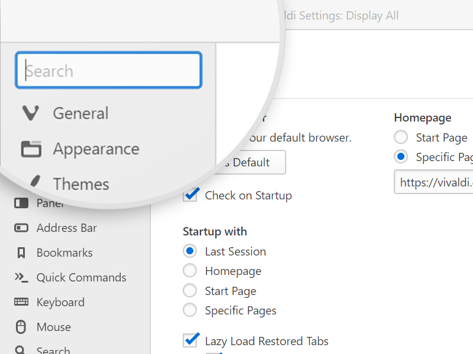The width and height of the screenshot is (473, 354).
Task: Select Last Session under Startup with
Action: [190, 251]
